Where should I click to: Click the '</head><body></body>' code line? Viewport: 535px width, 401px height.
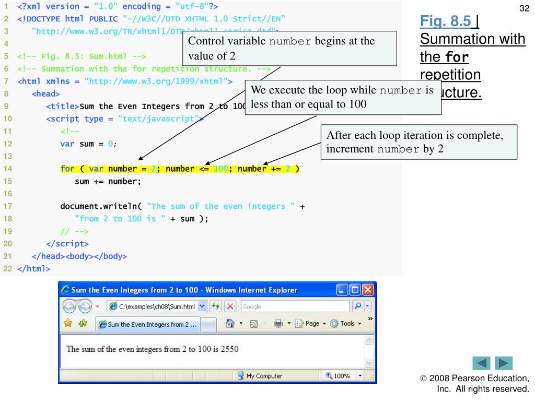[x=79, y=256]
